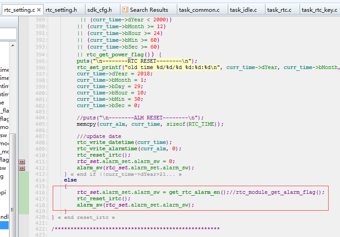Click rtc_write_alarmtime call on line 409
This screenshot has width=340, height=237.
[129, 148]
